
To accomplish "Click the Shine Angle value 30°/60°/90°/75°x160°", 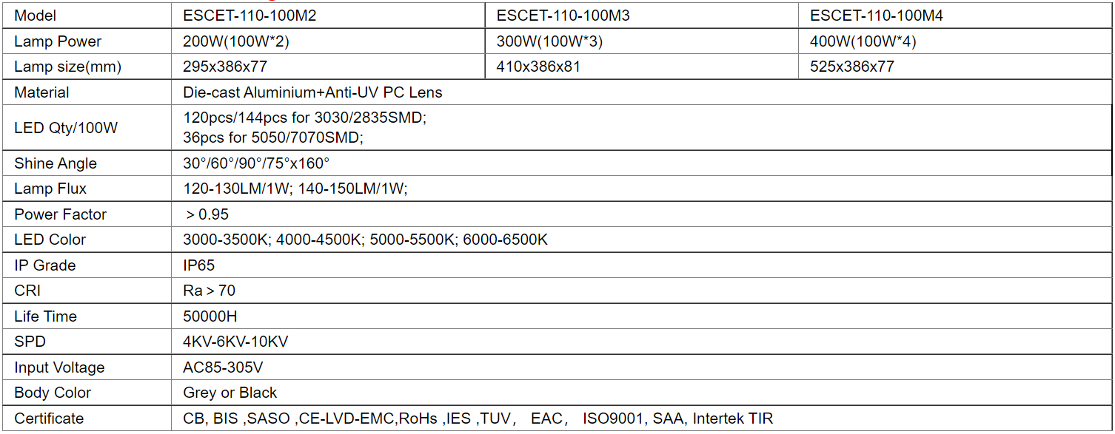I will [256, 163].
